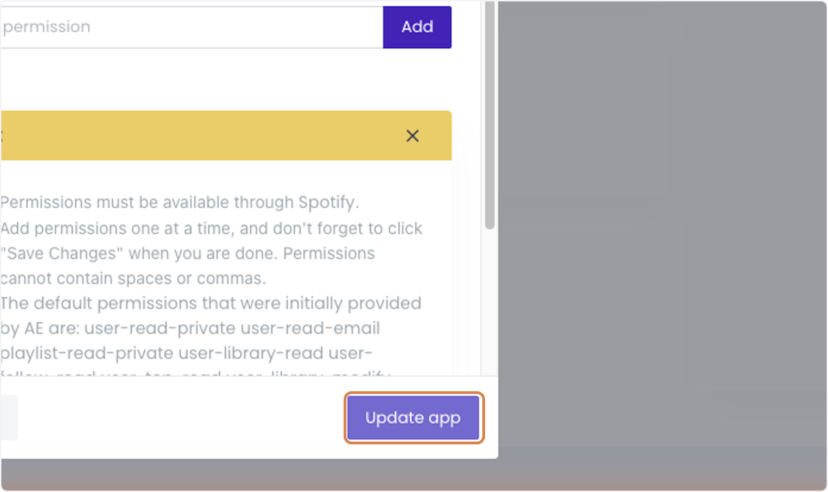The image size is (828, 492).
Task: Click the modal's vertical scrollbar thumb
Action: point(490,115)
